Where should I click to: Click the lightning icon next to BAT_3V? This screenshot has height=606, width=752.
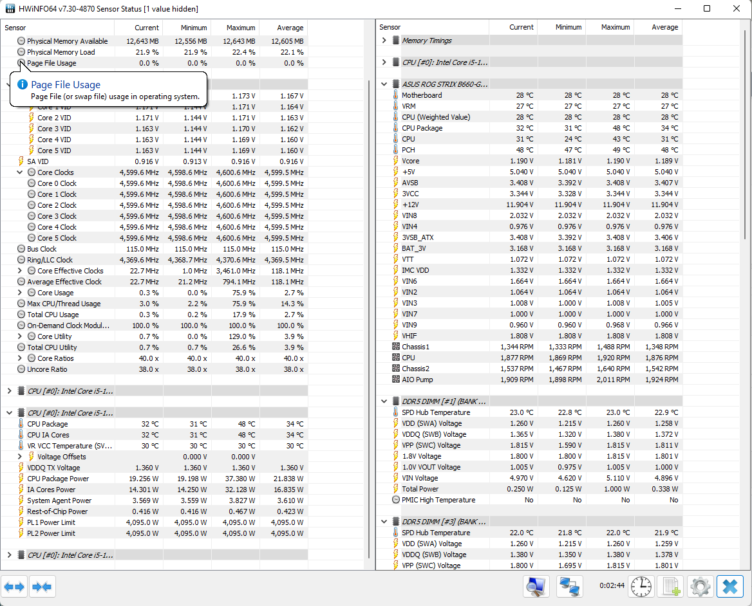(396, 248)
